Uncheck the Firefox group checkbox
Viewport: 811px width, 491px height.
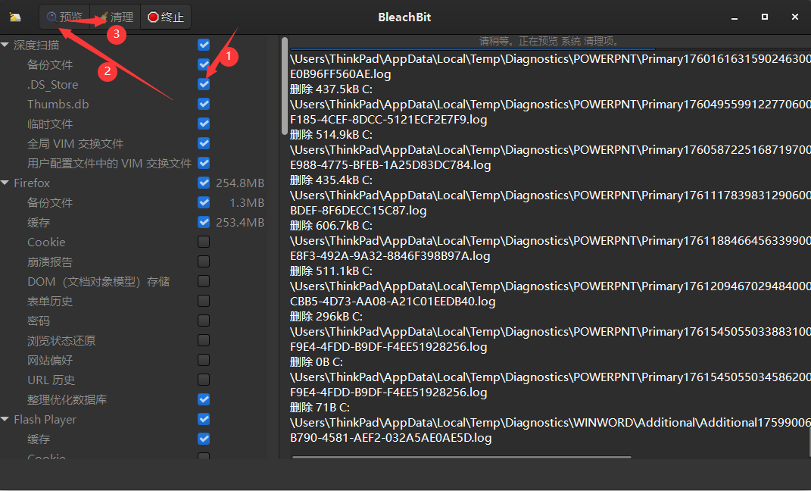click(204, 183)
